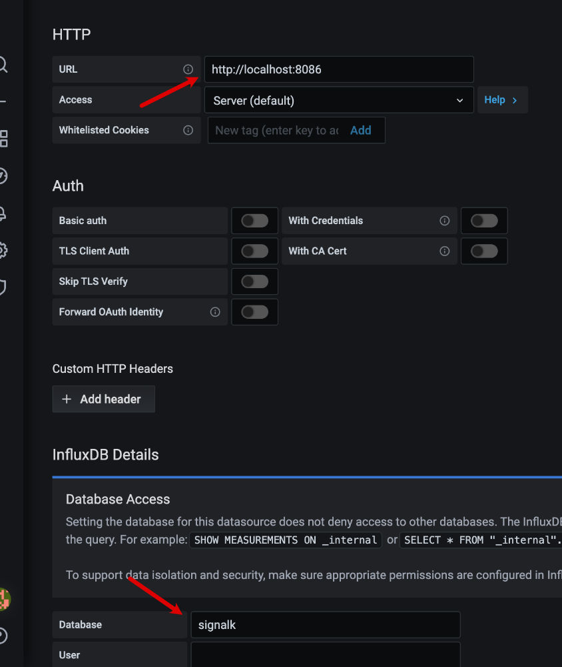This screenshot has height=667, width=562.
Task: Expand the Help section for Access
Action: click(x=502, y=100)
